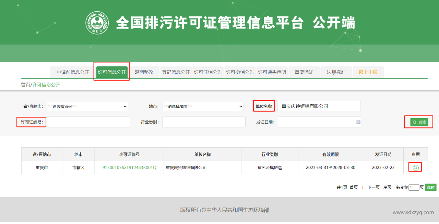439x224 pixels.
Task: Click the permit detail magnifier icon in 查看 column
Action: (x=415, y=167)
